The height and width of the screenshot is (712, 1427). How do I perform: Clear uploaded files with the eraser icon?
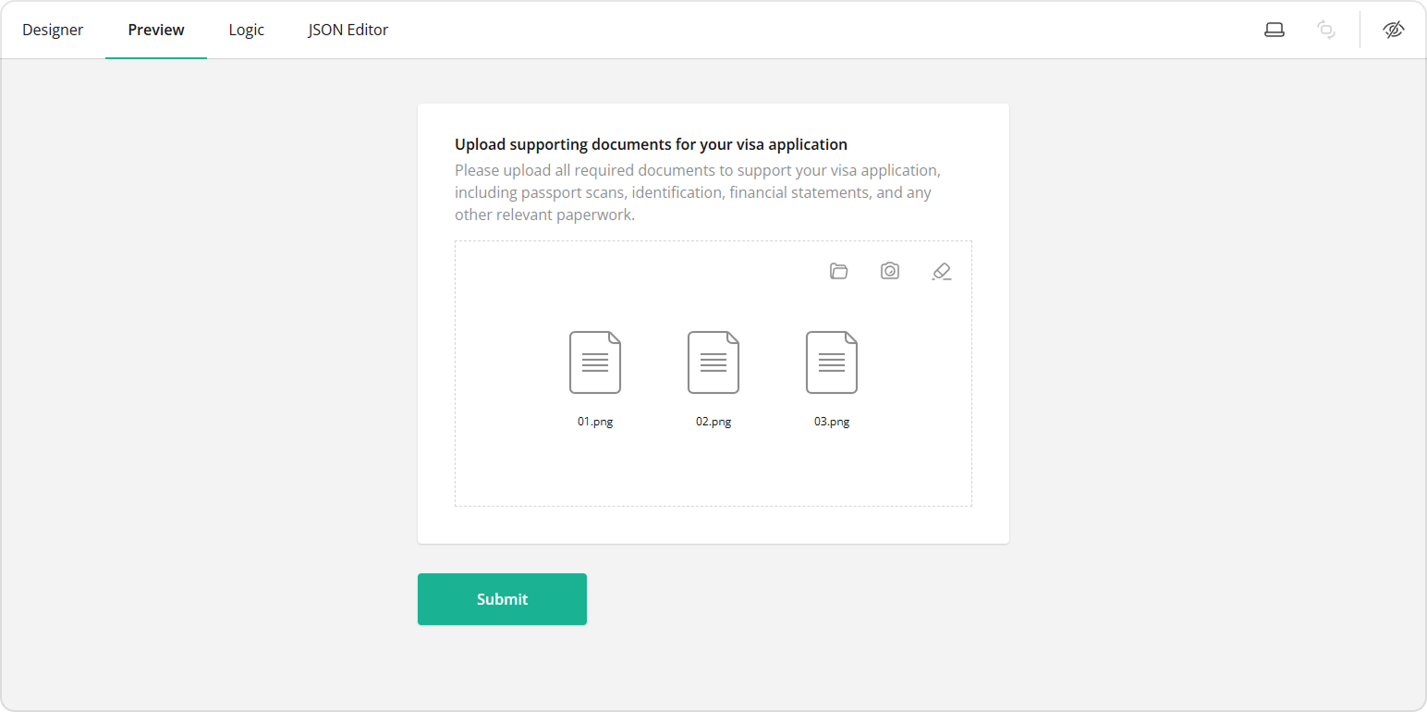(942, 271)
